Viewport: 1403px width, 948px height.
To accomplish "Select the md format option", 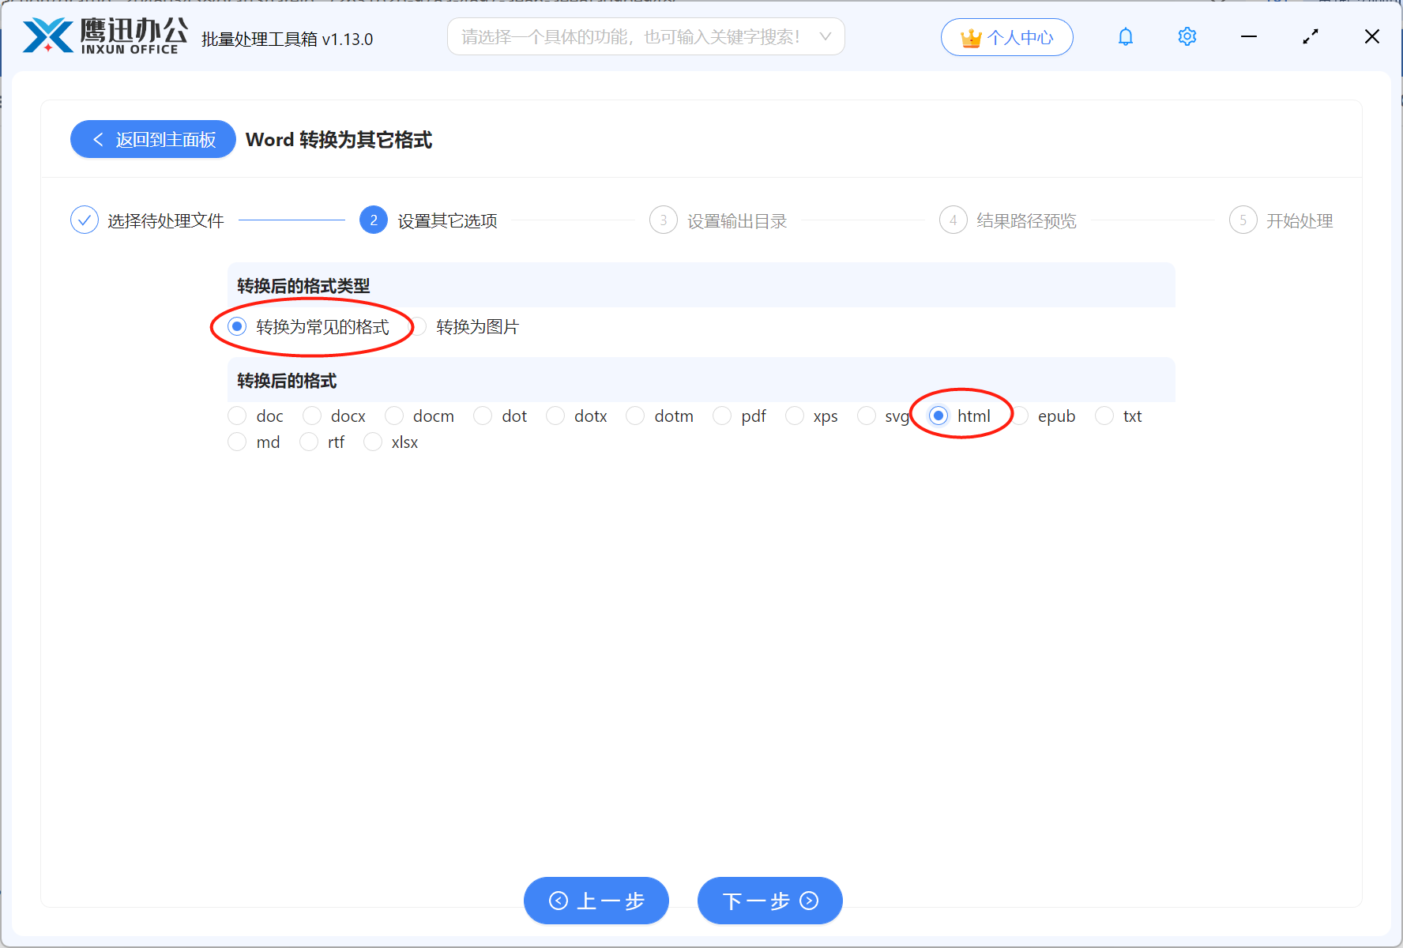I will point(236,442).
